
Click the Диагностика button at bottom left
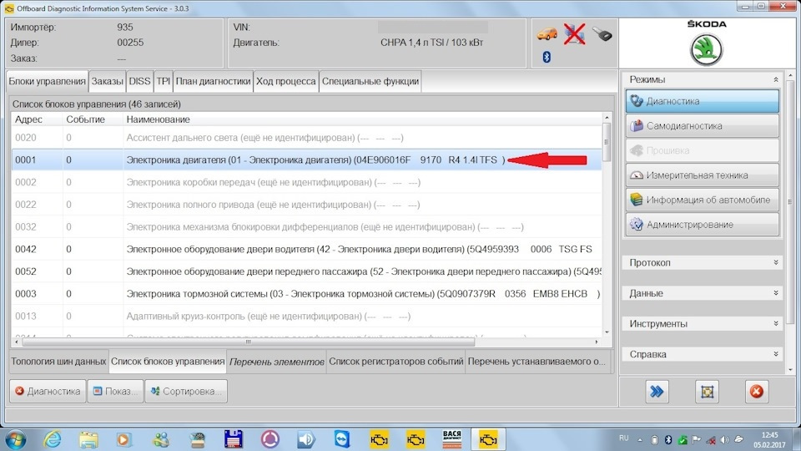coord(48,391)
